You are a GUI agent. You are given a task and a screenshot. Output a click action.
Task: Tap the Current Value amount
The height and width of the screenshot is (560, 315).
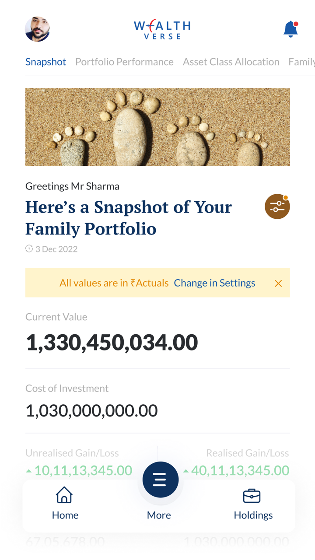pyautogui.click(x=112, y=342)
